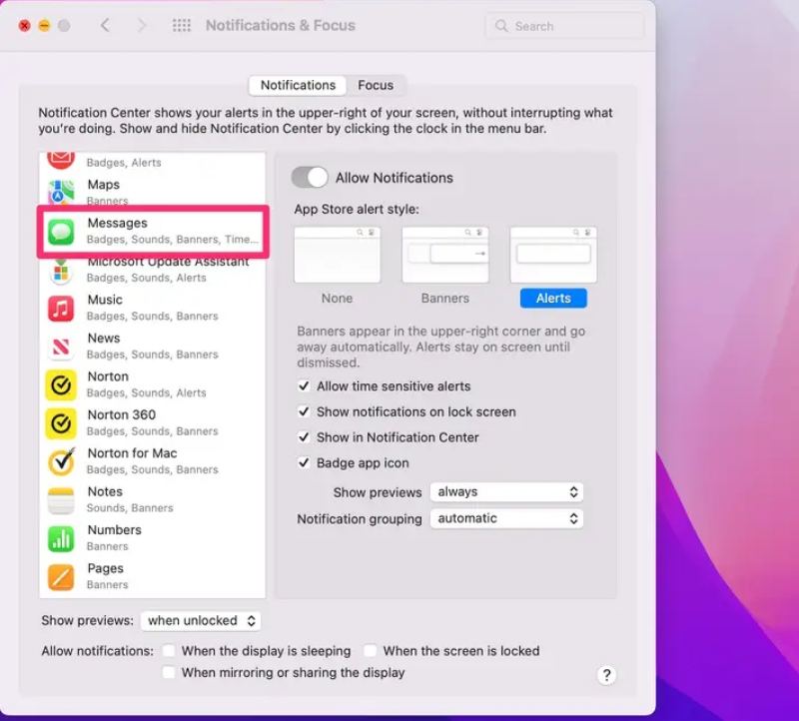
Task: Uncheck Badge app icon checkbox
Action: pos(305,463)
